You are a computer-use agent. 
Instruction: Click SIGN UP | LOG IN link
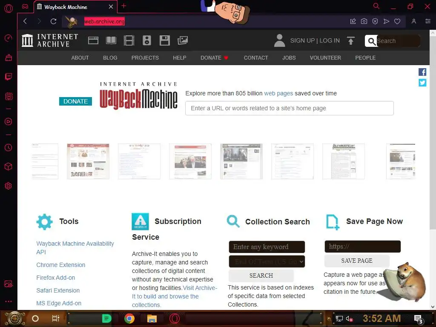point(315,40)
